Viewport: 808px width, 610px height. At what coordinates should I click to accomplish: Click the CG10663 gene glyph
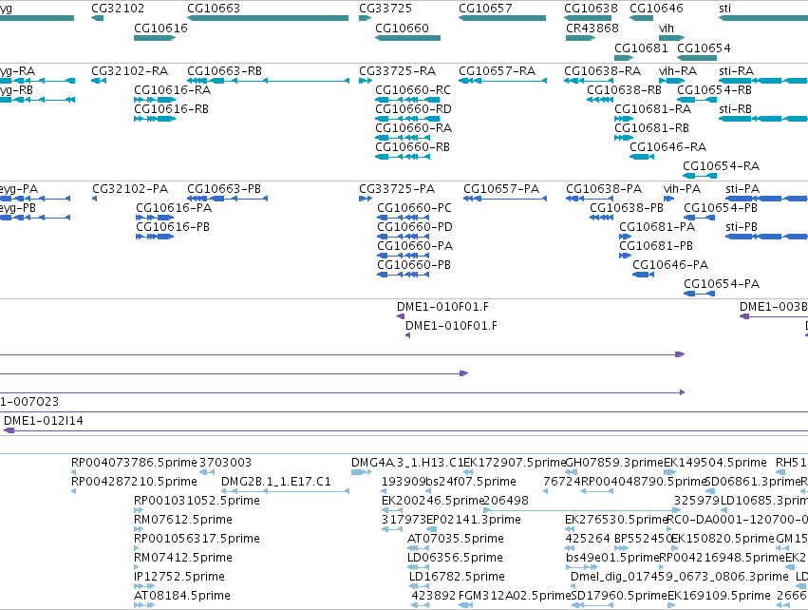(268, 18)
